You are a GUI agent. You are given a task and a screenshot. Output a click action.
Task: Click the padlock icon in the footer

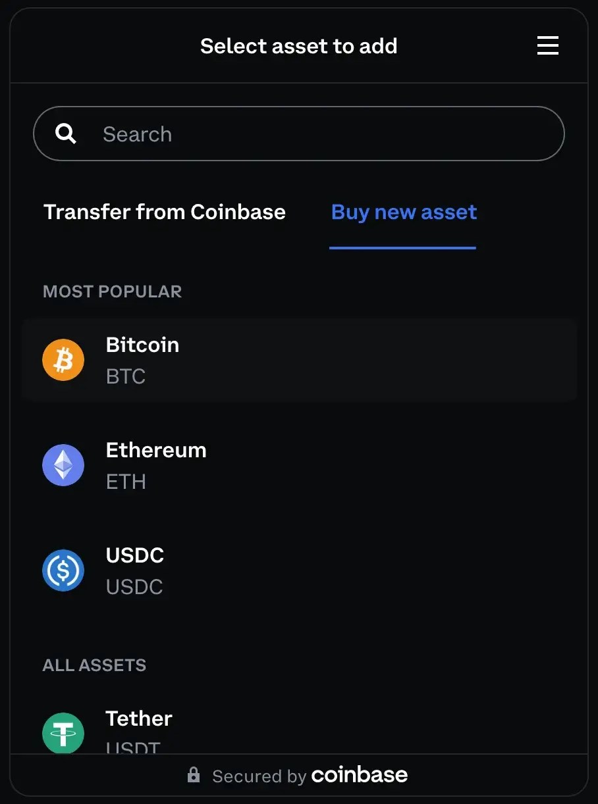[x=194, y=775]
